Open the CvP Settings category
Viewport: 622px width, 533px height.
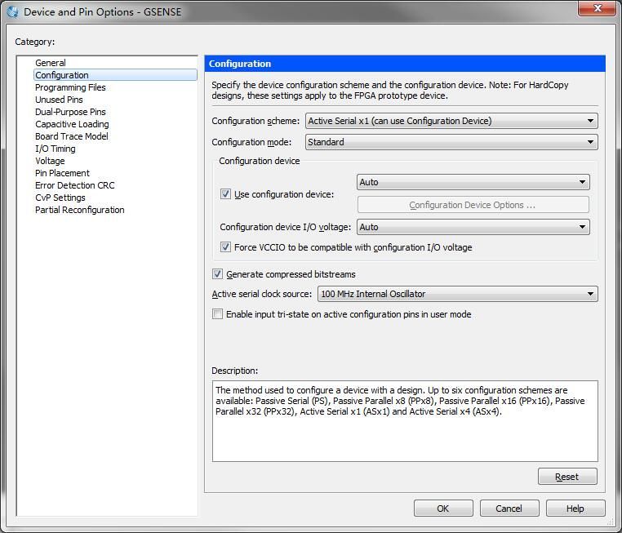[x=60, y=198]
